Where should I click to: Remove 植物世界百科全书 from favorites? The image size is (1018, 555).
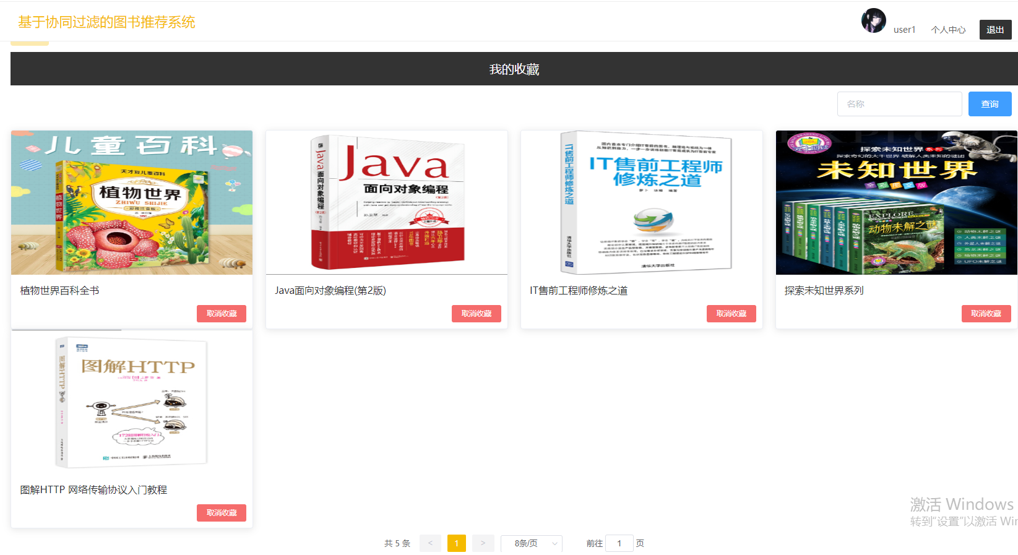point(222,314)
